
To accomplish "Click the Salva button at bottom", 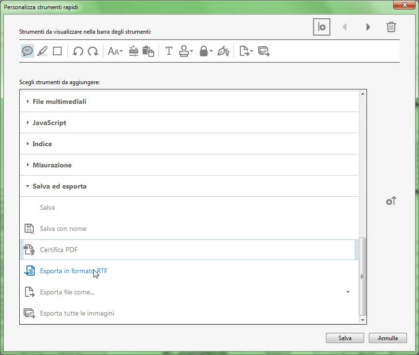I will click(x=345, y=338).
